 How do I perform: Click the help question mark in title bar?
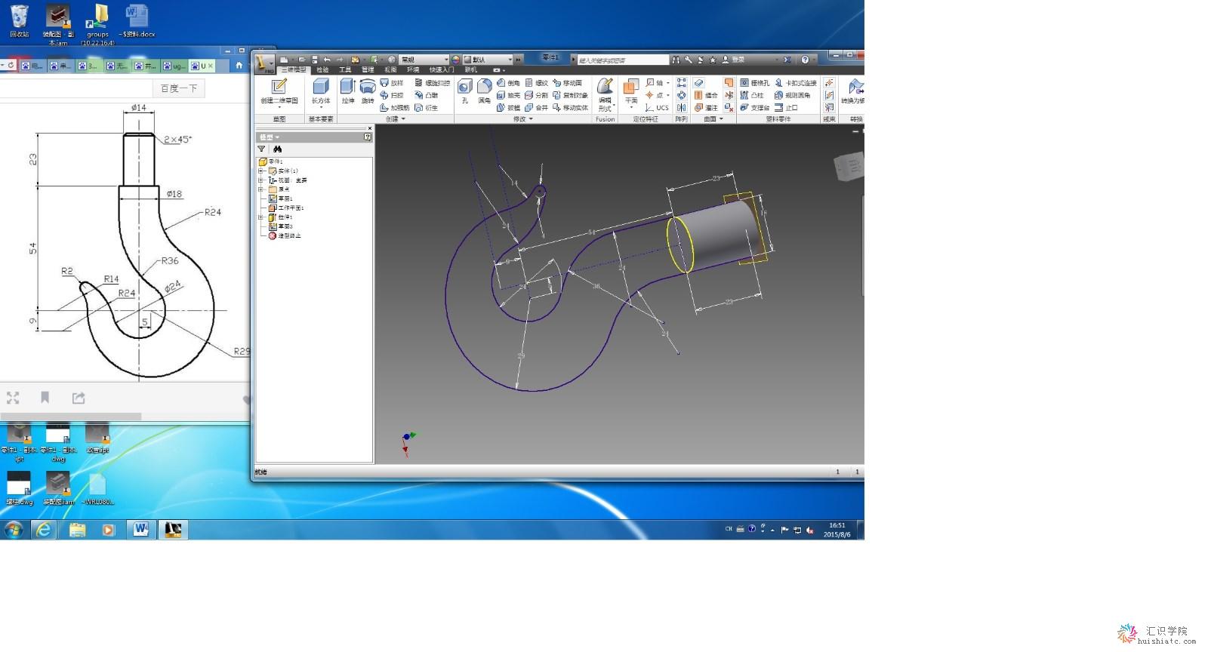click(805, 59)
